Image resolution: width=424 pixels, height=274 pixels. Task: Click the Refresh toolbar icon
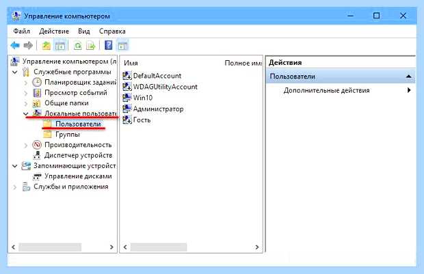[78, 45]
